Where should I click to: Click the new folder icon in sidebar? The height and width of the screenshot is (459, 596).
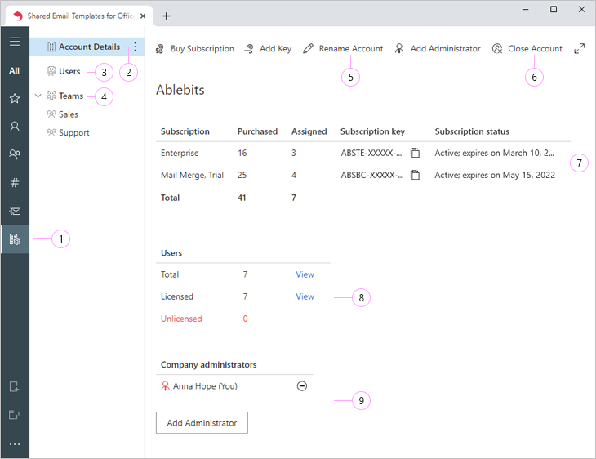tap(14, 415)
